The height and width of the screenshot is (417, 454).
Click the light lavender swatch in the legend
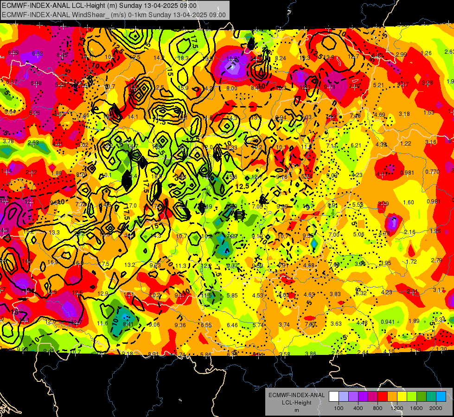point(344,397)
